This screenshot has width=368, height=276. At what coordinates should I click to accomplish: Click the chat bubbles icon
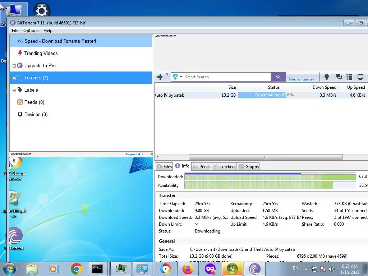(339, 77)
